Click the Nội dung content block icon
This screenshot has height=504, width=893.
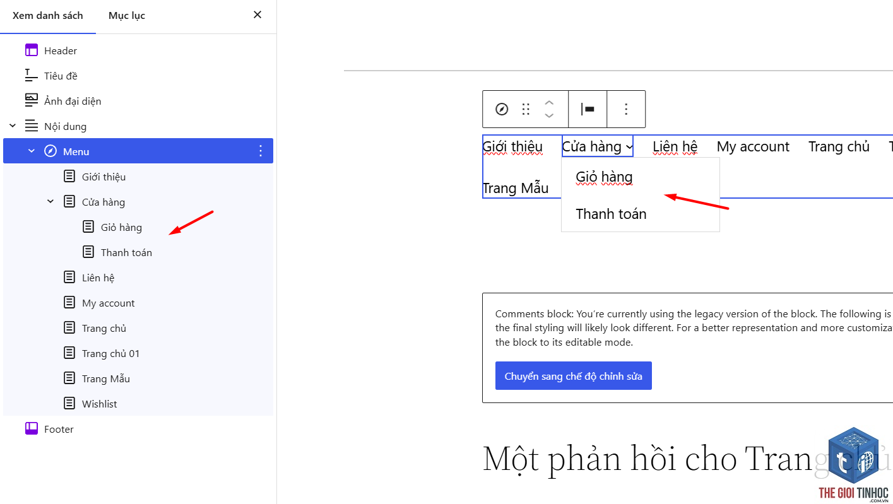[x=32, y=126]
